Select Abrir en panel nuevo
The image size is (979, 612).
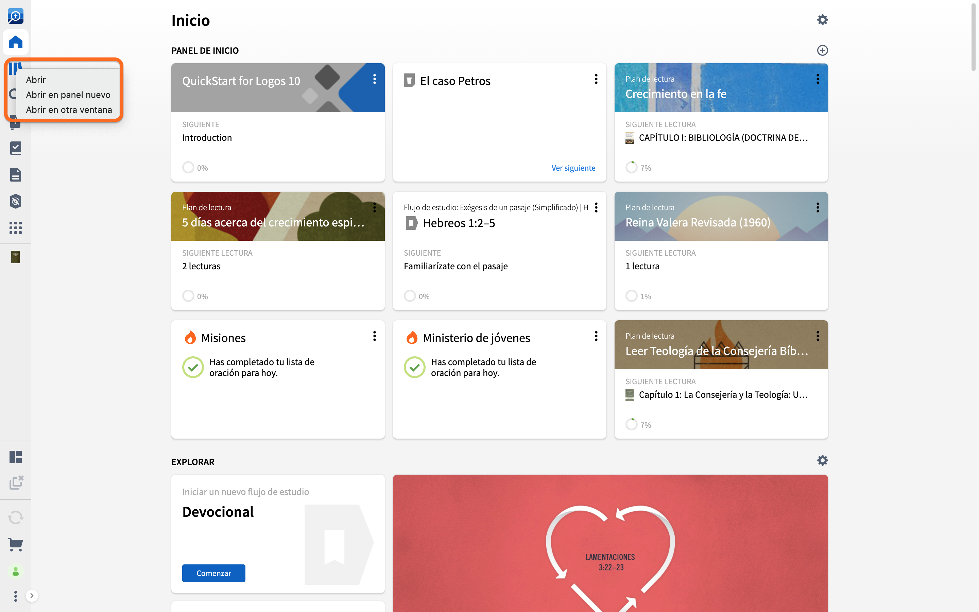(x=68, y=95)
